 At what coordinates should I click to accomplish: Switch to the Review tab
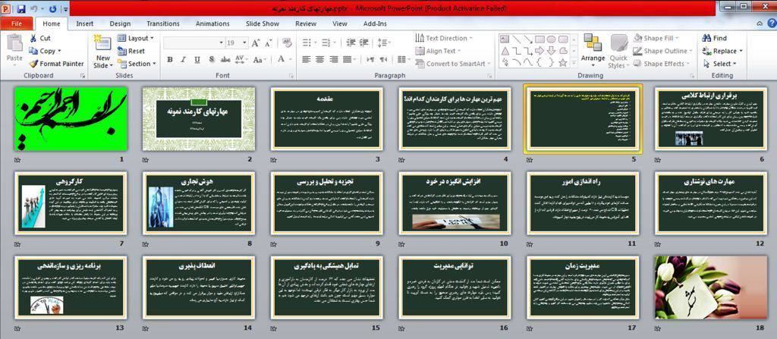[x=306, y=24]
